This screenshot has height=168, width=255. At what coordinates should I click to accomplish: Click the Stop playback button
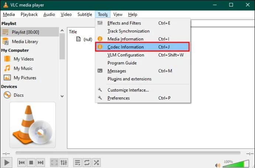pos(31,162)
